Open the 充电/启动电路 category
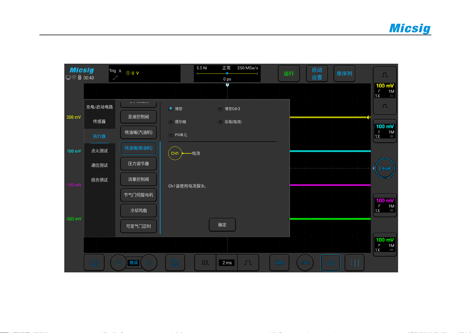 (x=100, y=107)
